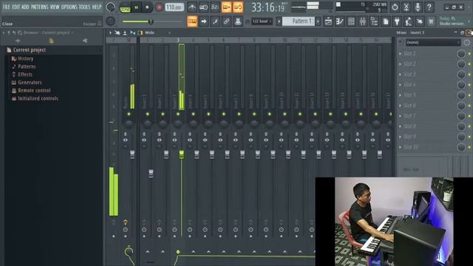Open the Playlist view icon
Screen dimensions: 473x266
(328, 21)
